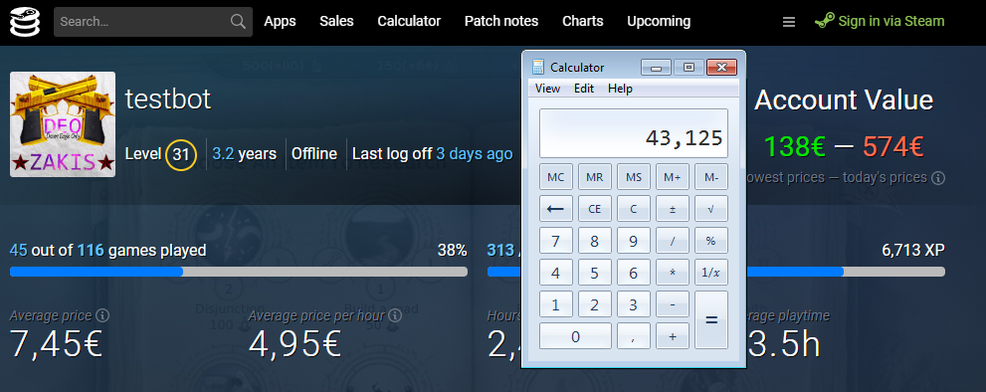Open the Sales navigation item
This screenshot has width=986, height=392.
(336, 22)
